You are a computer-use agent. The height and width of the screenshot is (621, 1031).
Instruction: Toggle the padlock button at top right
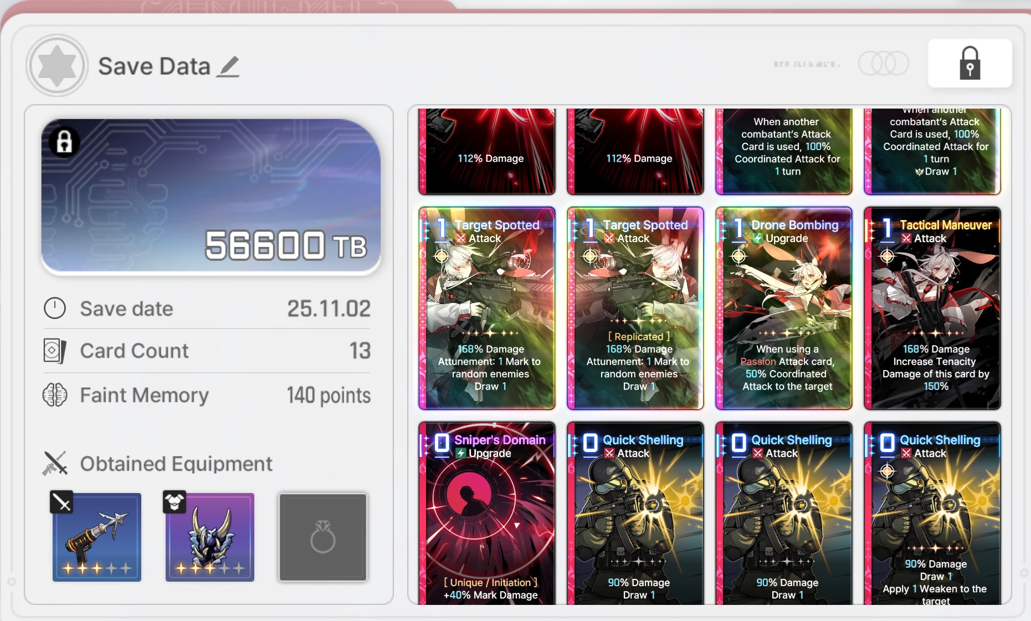[970, 63]
